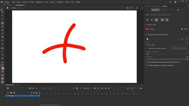Select the Asset Warp pin tool
Image resolution: width=189 pixels, height=106 pixels.
click(2, 58)
